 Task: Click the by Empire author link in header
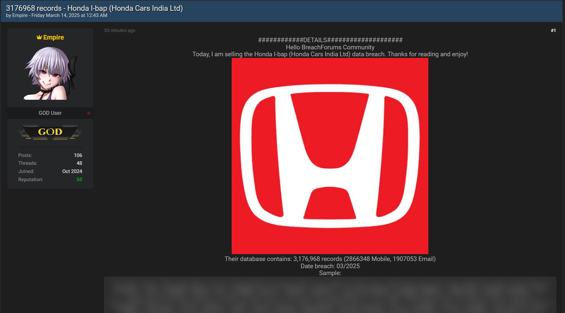point(20,15)
